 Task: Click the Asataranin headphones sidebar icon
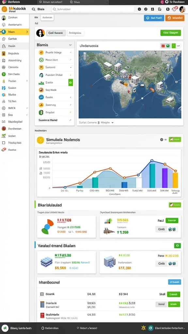[3, 25]
